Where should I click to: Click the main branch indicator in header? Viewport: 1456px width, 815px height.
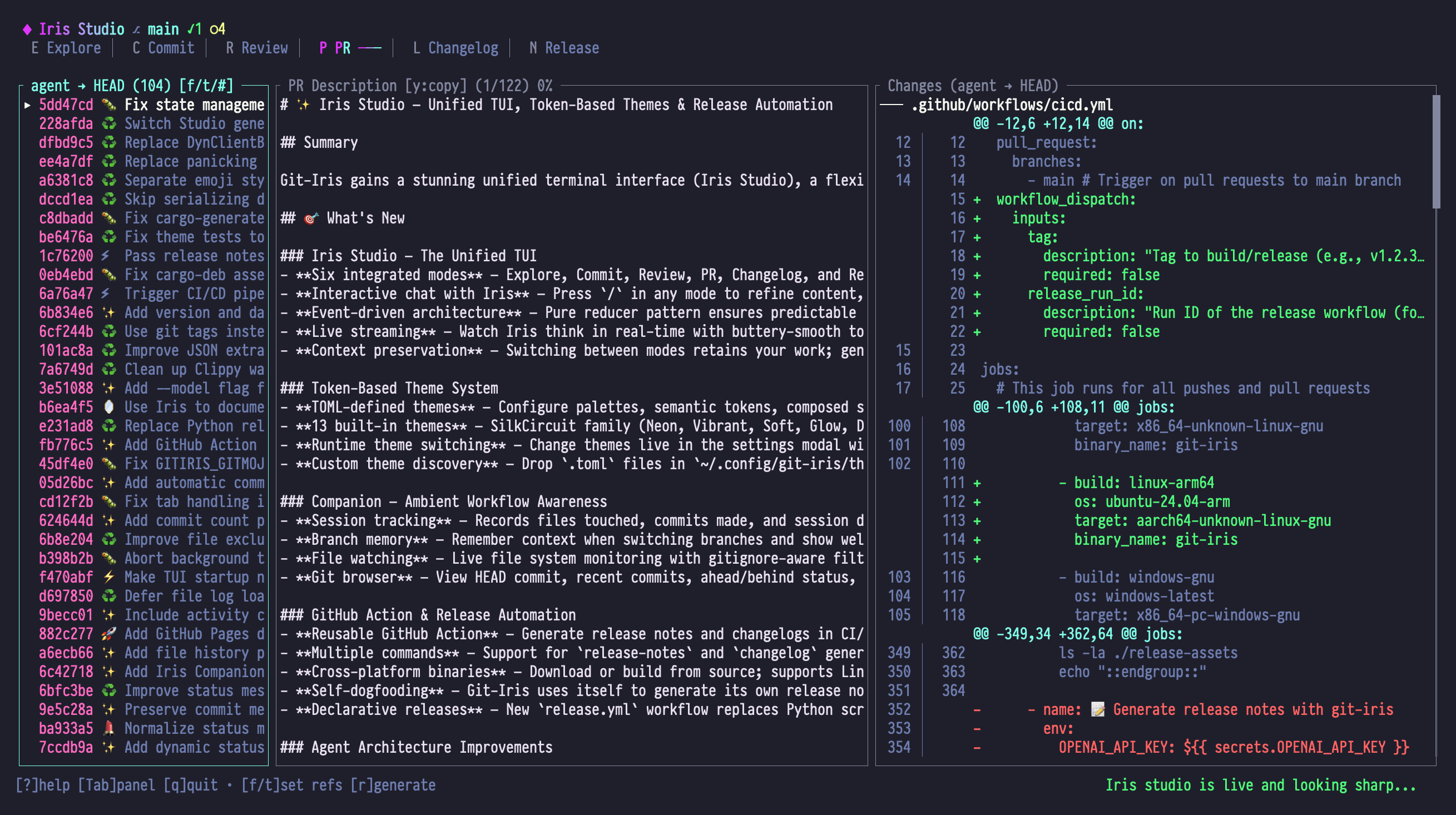pyautogui.click(x=163, y=29)
